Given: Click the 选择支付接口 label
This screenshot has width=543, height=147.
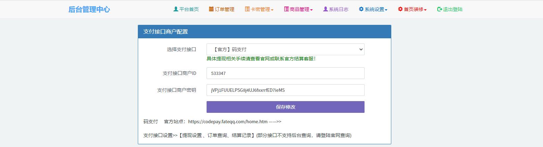Looking at the screenshot, I should 182,49.
